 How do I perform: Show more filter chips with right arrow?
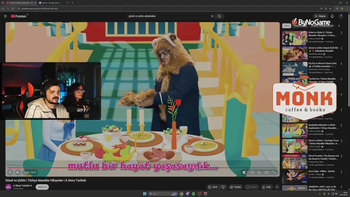(339, 26)
